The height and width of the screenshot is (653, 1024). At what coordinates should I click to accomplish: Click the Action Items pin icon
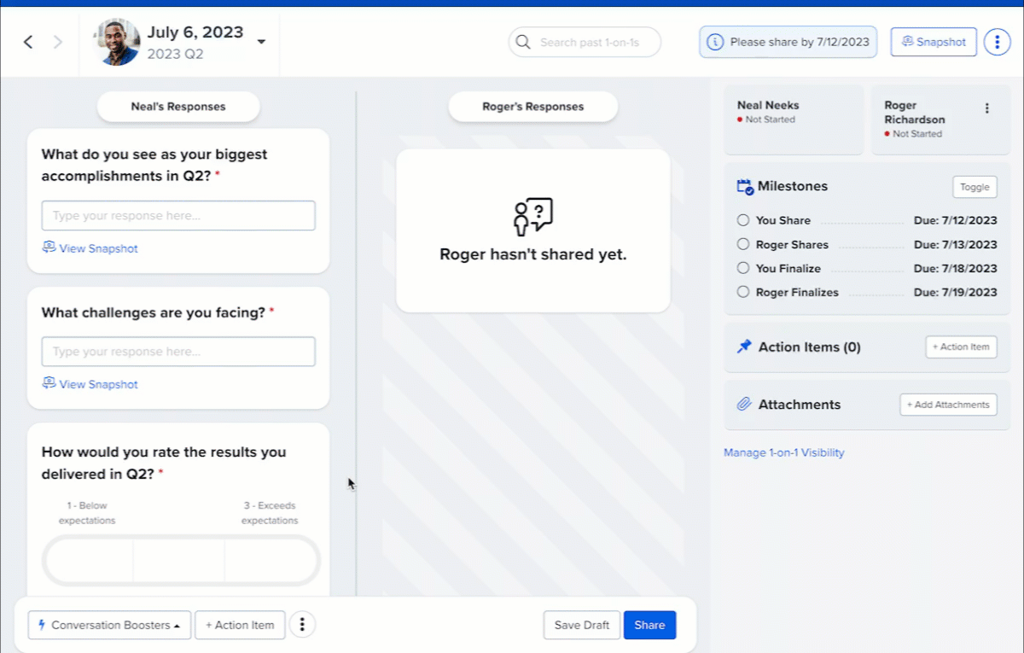[x=744, y=347]
